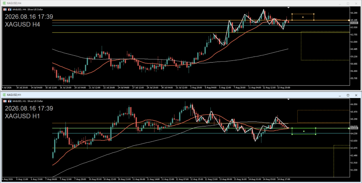Open the one-click trading icon in H1 chart
362x183 pixels.
pyautogui.click(x=10, y=101)
